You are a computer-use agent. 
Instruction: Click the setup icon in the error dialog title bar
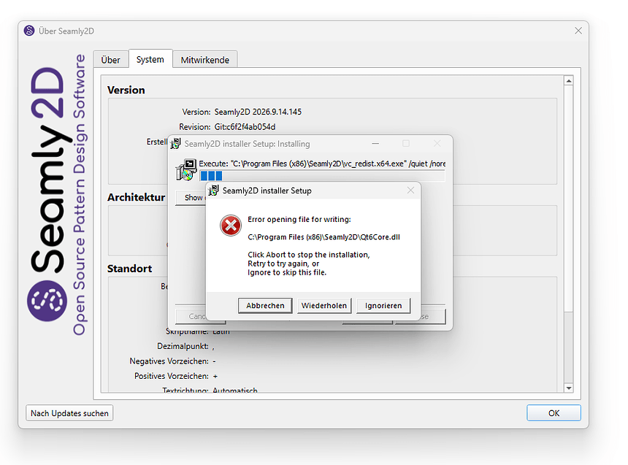pyautogui.click(x=213, y=191)
